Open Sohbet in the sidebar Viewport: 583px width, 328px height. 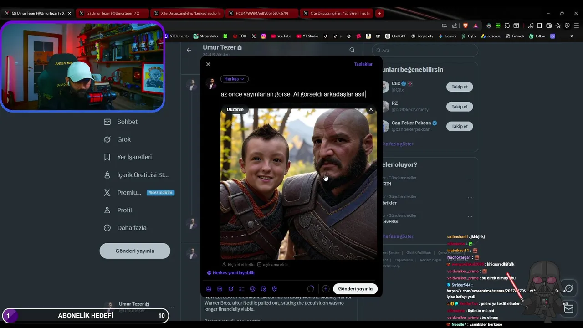coord(121,122)
